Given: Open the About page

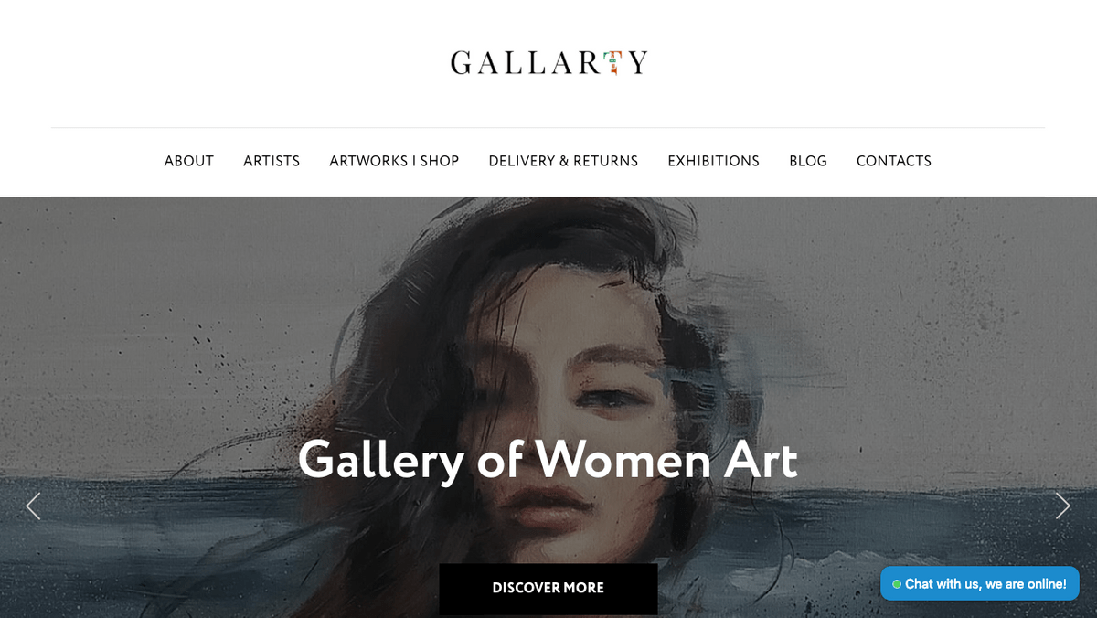Looking at the screenshot, I should tap(189, 161).
